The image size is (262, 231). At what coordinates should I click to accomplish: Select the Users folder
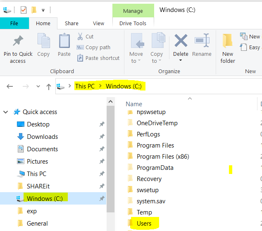144,223
